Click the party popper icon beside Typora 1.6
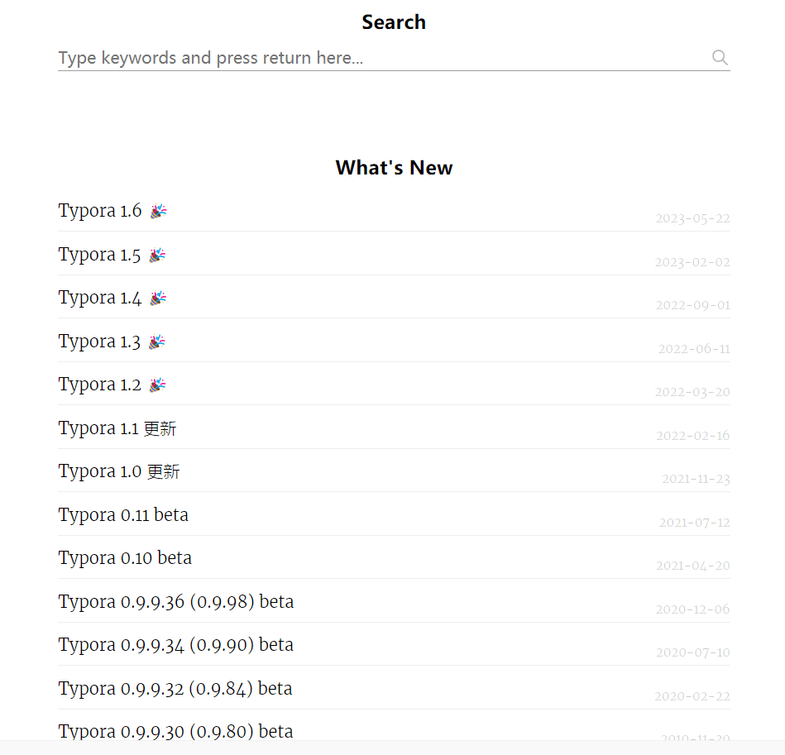 coord(159,211)
